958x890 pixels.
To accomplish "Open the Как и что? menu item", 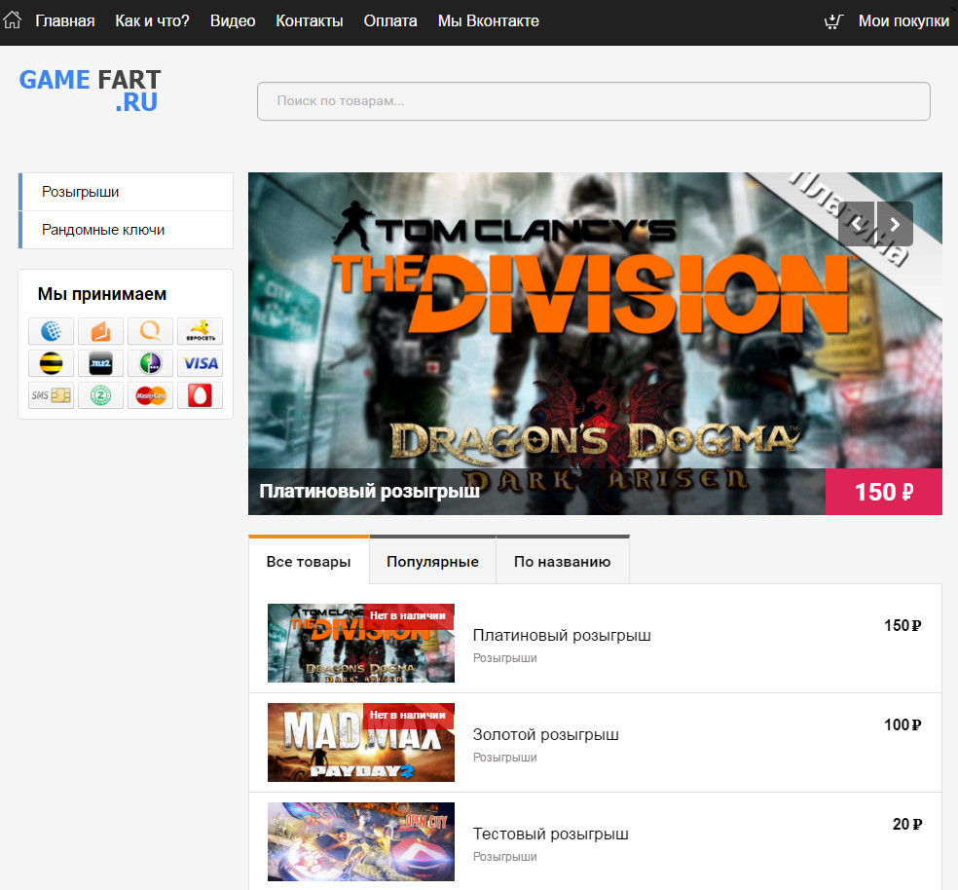I will [x=152, y=20].
